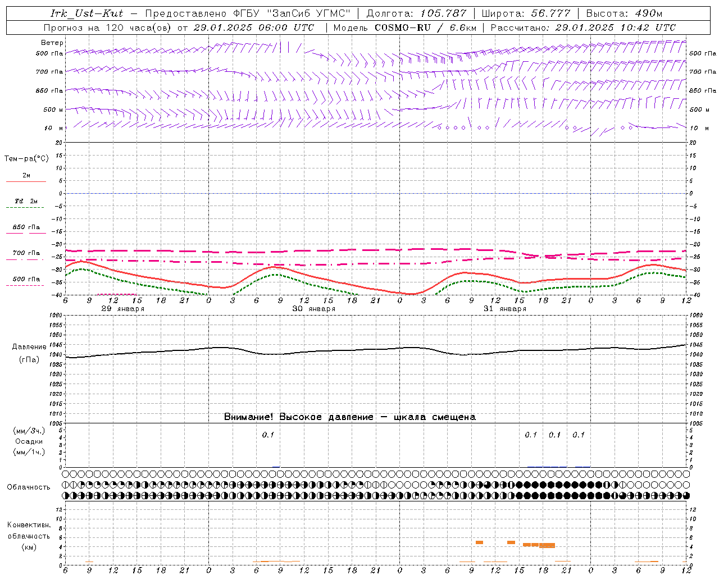Click the 30 января date label
This screenshot has height=575, width=719.
pyautogui.click(x=313, y=309)
